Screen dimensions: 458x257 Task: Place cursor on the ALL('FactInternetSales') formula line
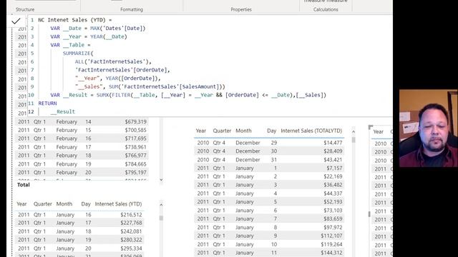113,62
